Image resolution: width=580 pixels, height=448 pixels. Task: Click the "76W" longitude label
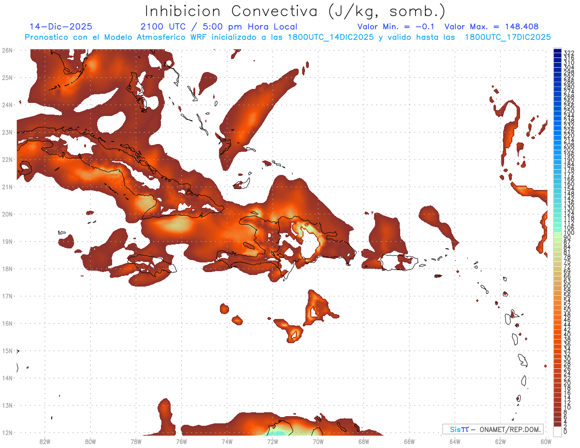click(x=181, y=442)
